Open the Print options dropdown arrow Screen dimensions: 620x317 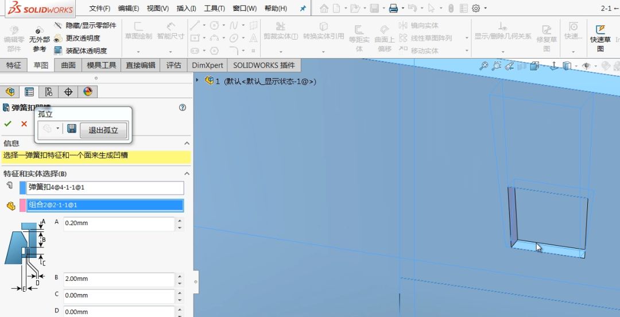pyautogui.click(x=403, y=8)
